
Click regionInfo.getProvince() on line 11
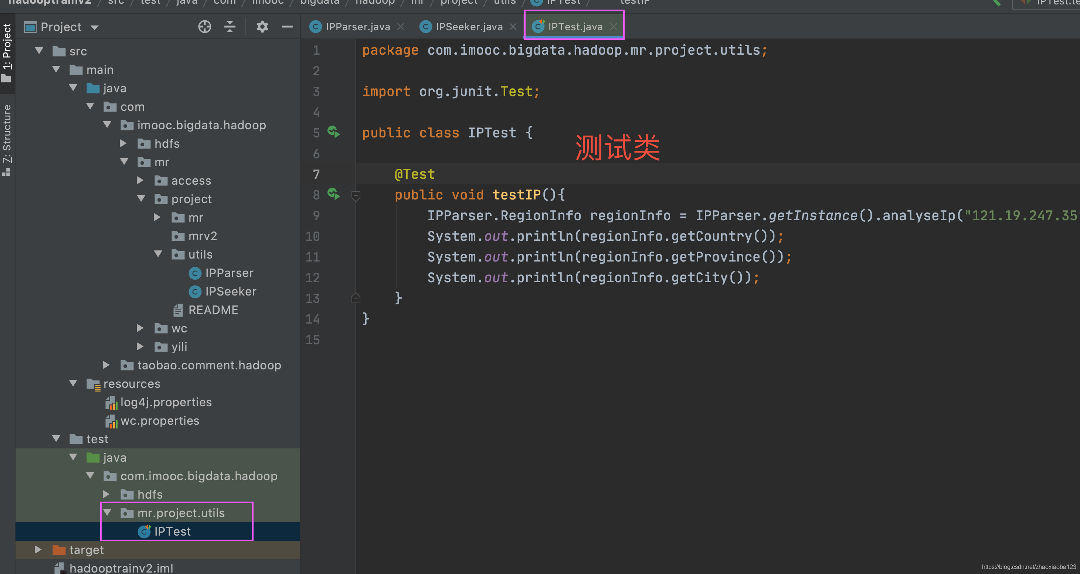tap(683, 257)
